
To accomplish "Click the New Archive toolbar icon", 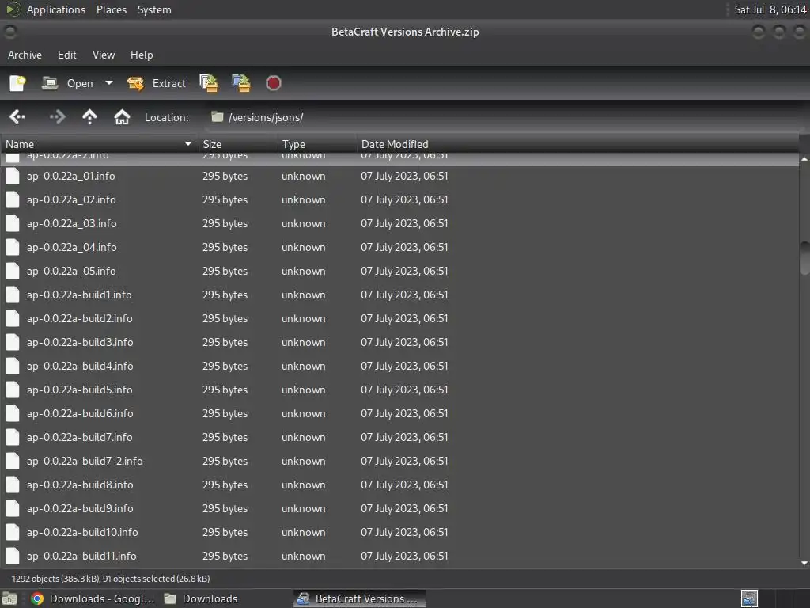I will point(17,83).
